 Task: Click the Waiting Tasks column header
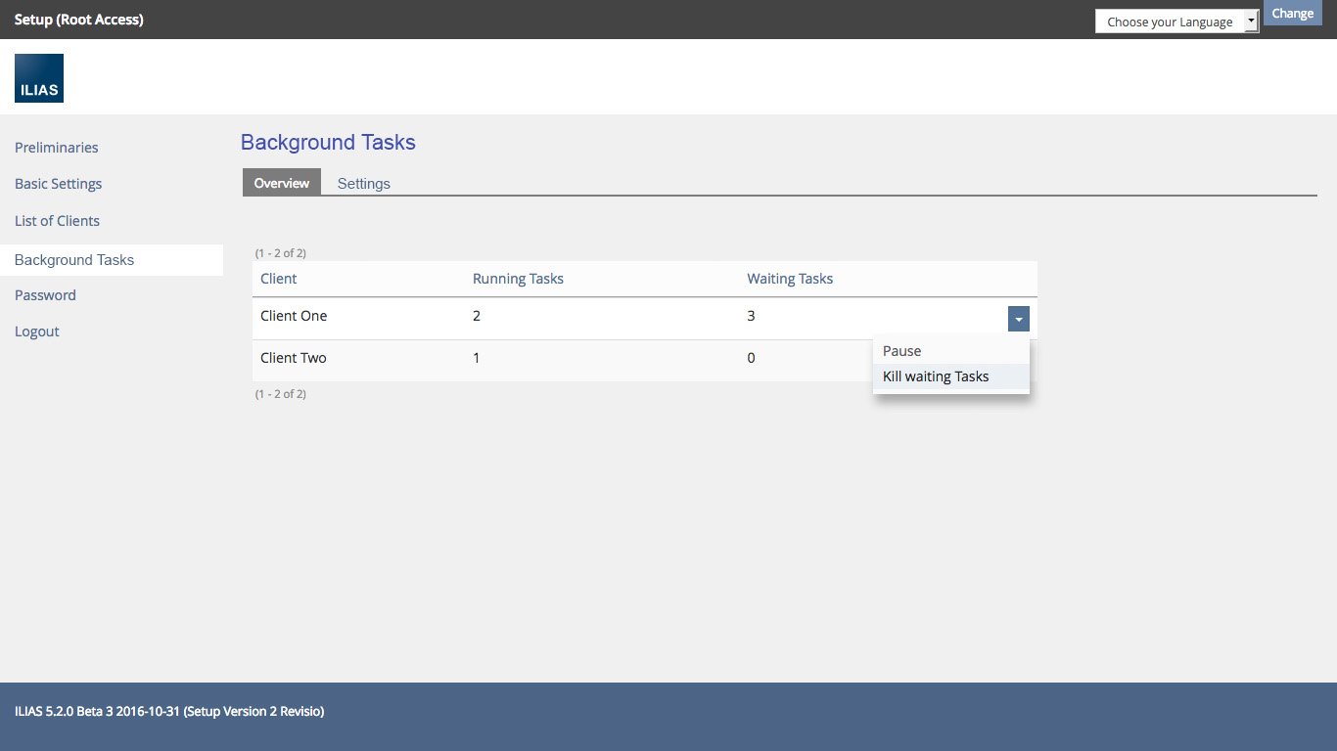coord(790,279)
